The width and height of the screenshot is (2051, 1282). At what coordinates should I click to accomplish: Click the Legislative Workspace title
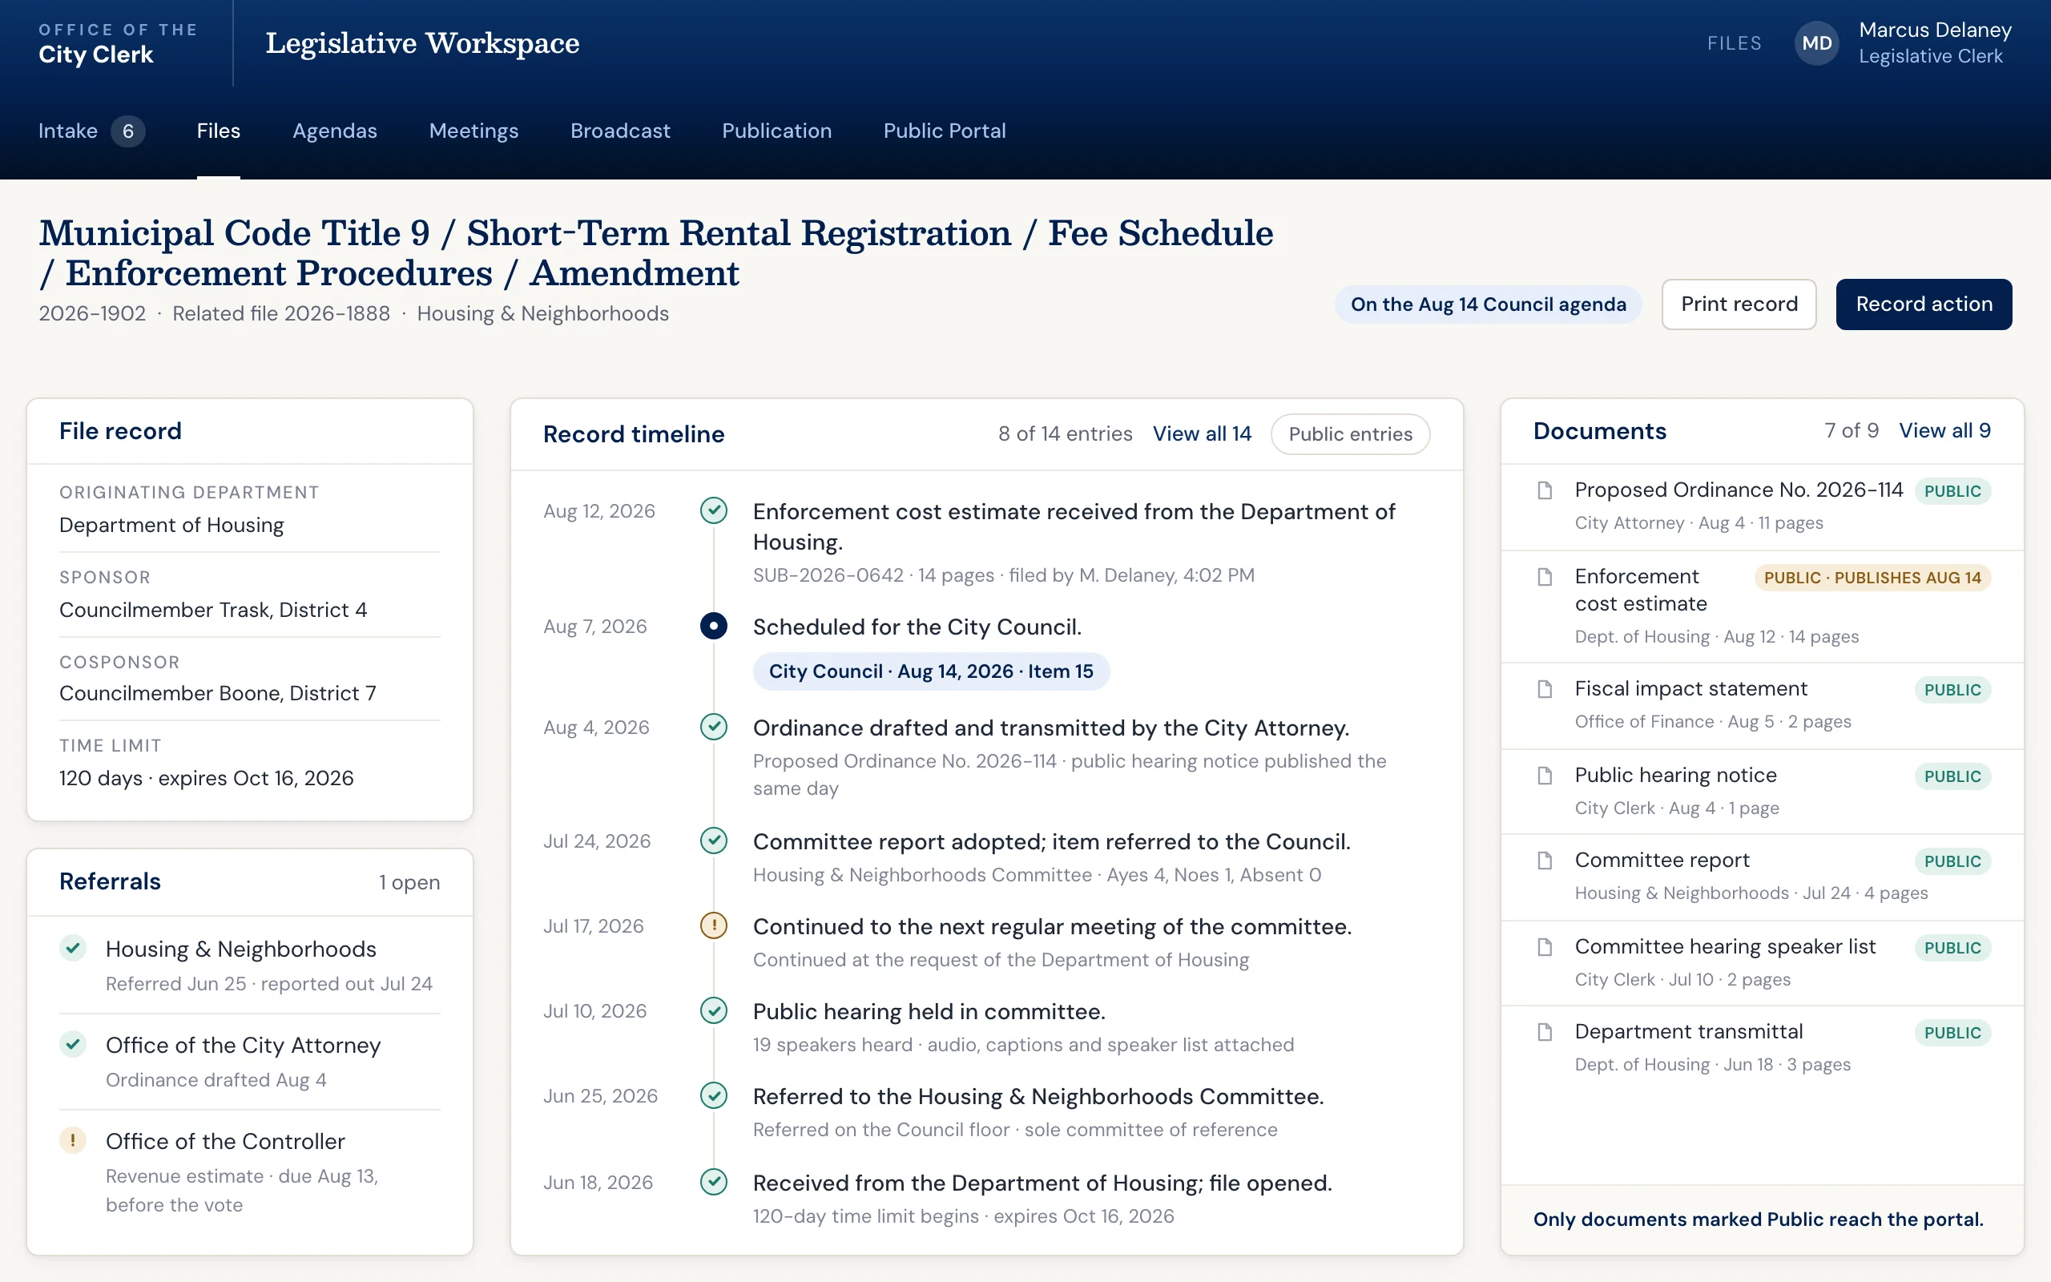tap(422, 43)
